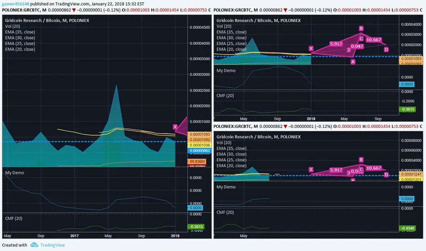Click the green -0.4340 CMF value label

407,228
